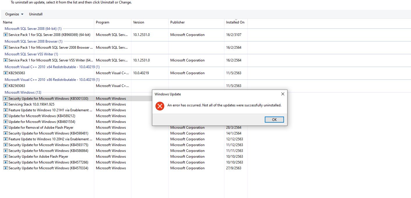The height and width of the screenshot is (198, 411).
Task: Click icon of Security Update KB4586864
Action: [6, 151]
